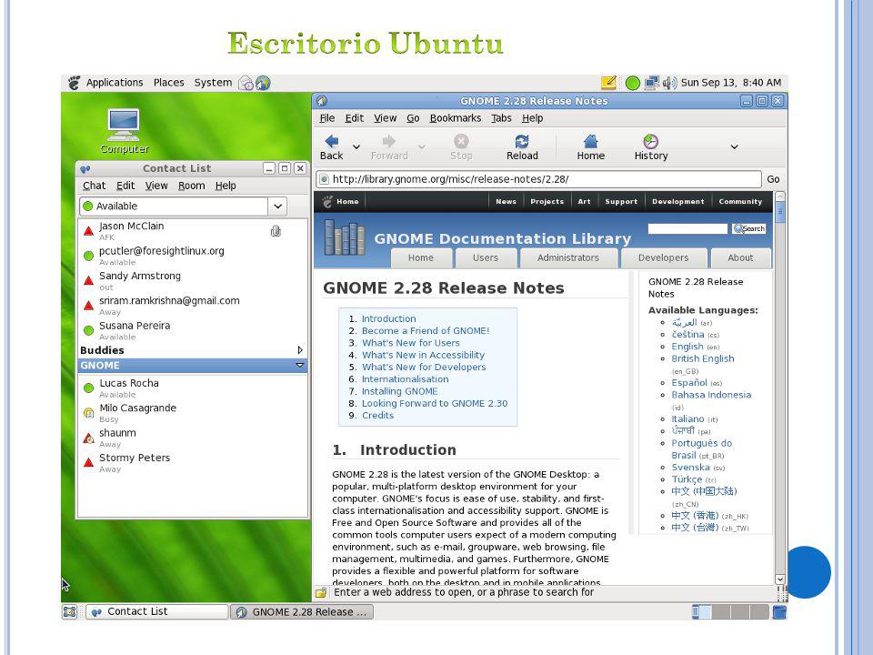Open the System menu in top panel

213,83
